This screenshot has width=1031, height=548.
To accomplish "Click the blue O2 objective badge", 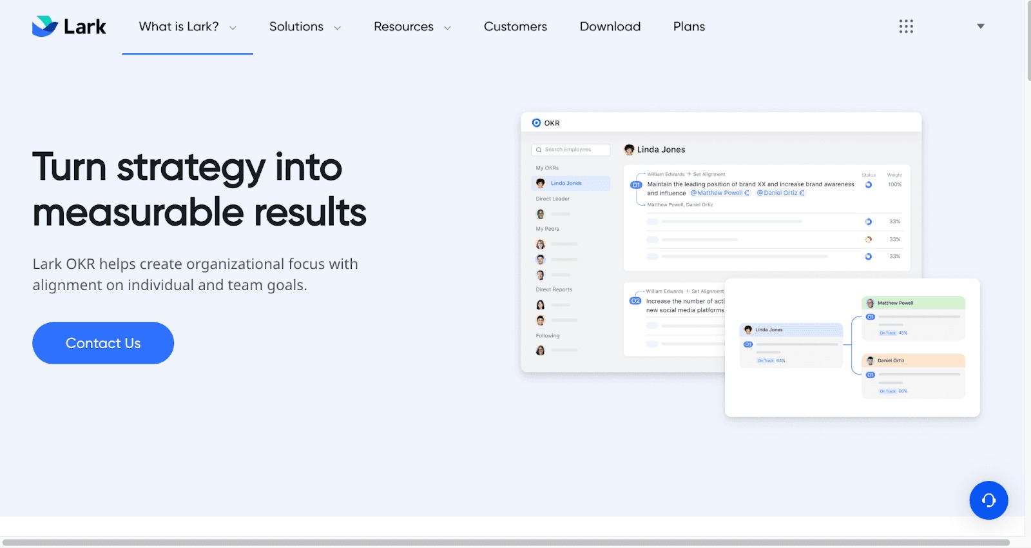I will (x=635, y=301).
